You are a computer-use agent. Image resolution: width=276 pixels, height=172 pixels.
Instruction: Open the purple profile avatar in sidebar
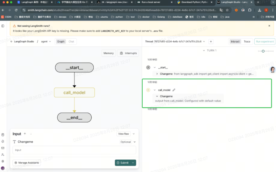click(3, 168)
